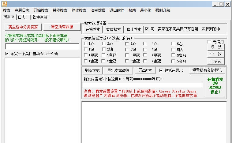Check the 4心 reputation filter
This screenshot has width=232, height=143.
point(145,43)
